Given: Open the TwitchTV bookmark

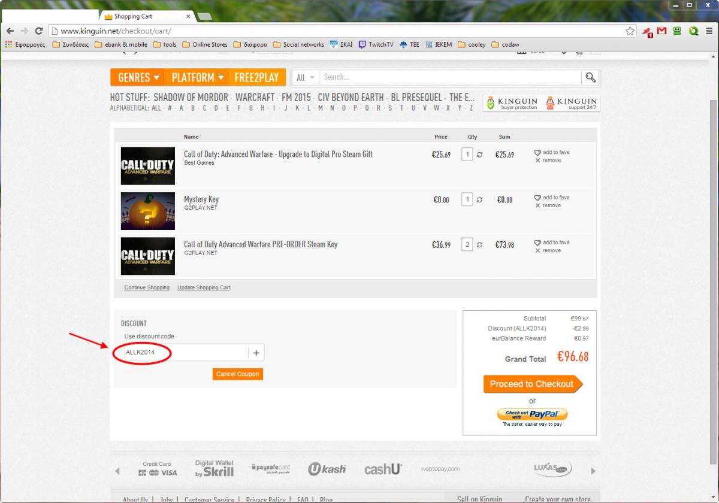Looking at the screenshot, I should point(375,44).
